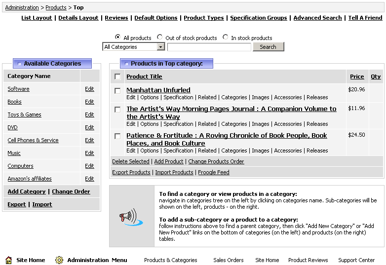Viewport: 386px width, 265px height.
Task: Click the Administration Menu gear icon
Action: point(59,260)
